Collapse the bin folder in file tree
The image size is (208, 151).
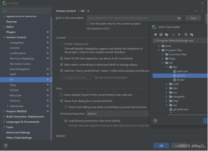pos(166,67)
